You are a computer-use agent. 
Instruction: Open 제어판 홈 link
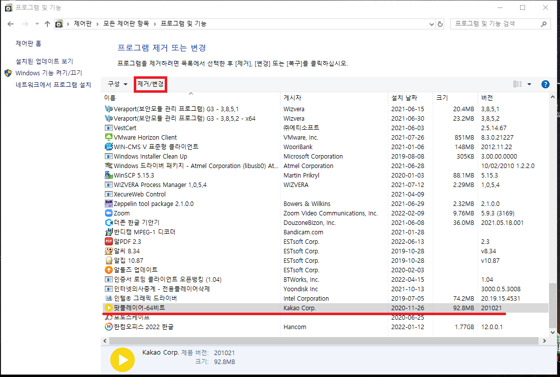(28, 43)
